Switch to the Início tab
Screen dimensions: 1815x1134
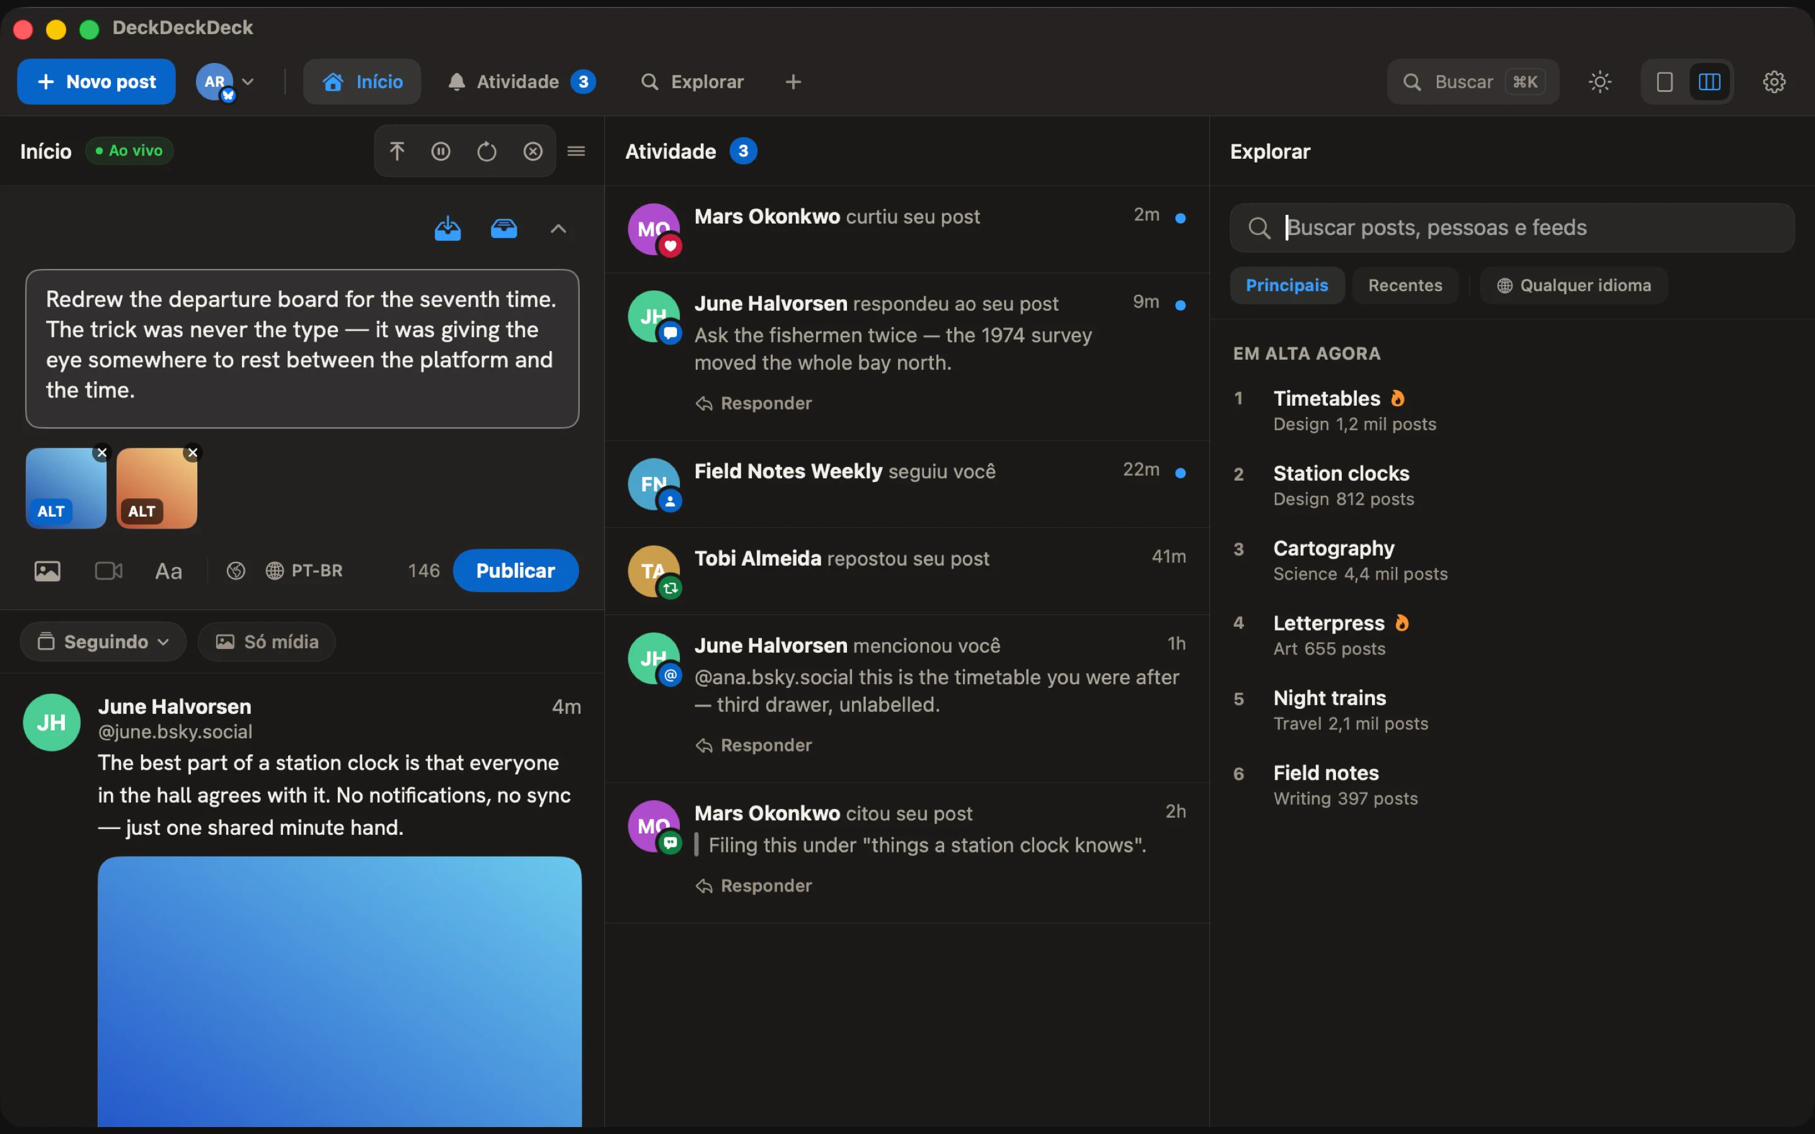tap(362, 82)
